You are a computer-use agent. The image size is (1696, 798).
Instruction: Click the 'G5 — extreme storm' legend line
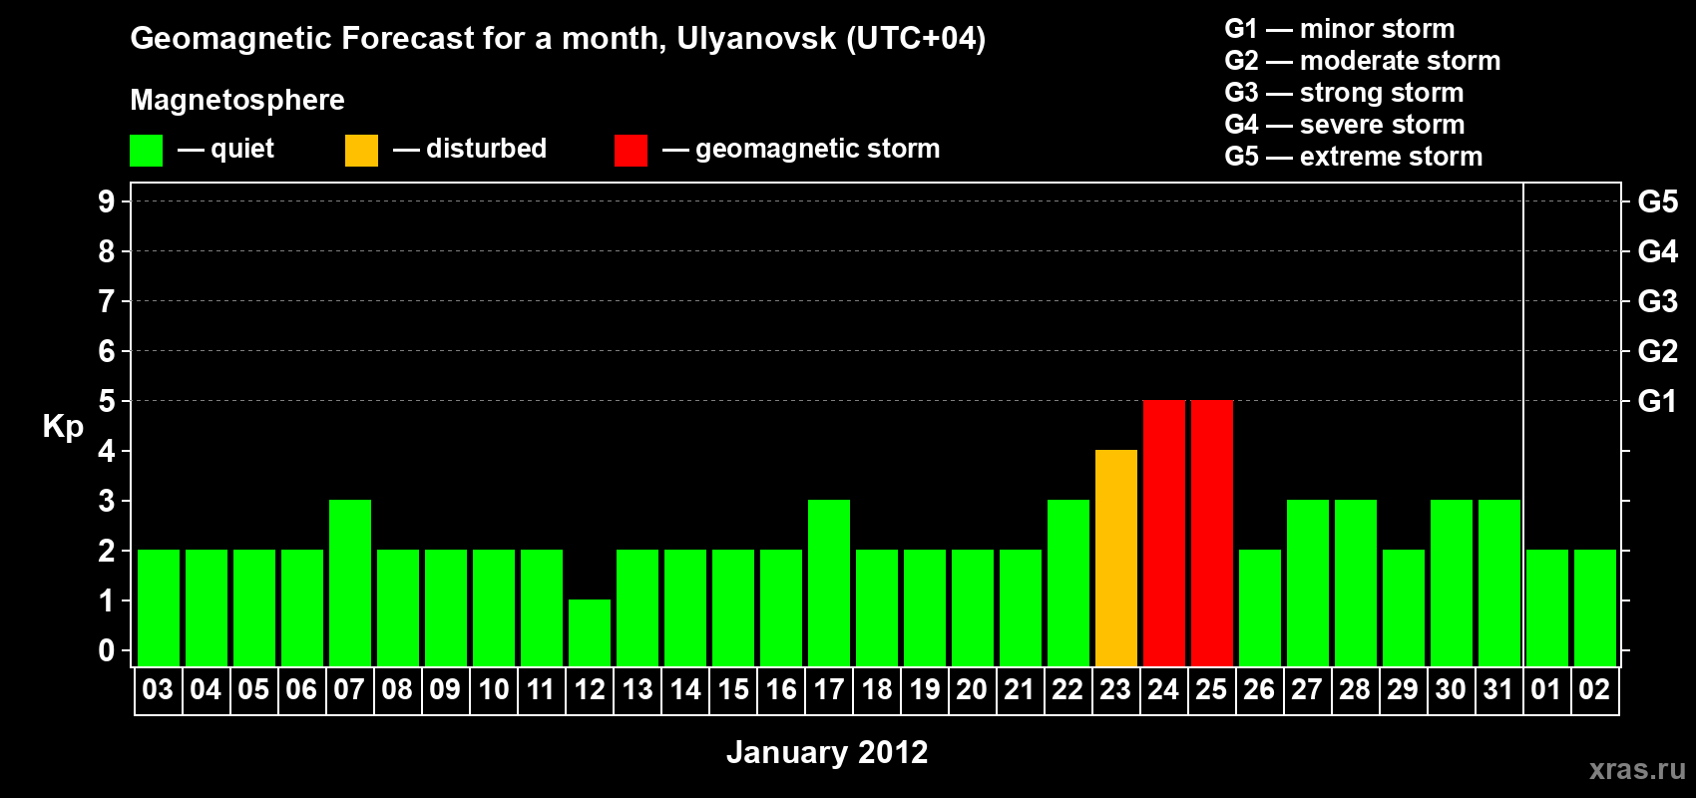pyautogui.click(x=1354, y=157)
